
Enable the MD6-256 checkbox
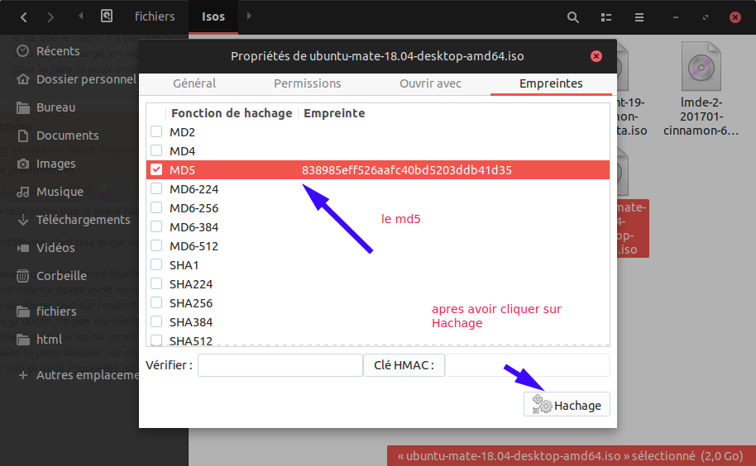click(156, 207)
